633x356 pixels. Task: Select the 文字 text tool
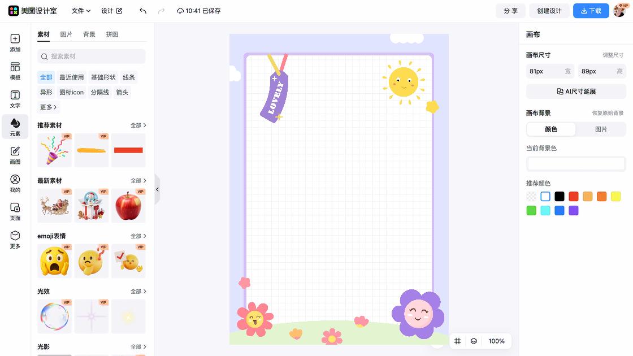(x=15, y=99)
